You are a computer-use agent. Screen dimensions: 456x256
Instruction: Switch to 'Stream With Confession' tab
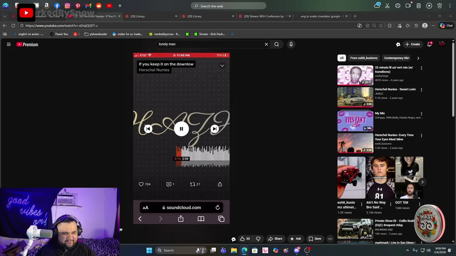264,16
